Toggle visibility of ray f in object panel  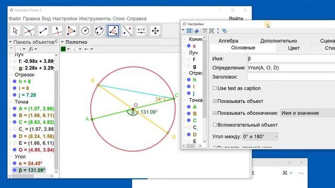(x=15, y=61)
